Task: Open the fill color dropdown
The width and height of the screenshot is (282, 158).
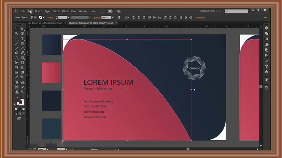Action: point(36,18)
